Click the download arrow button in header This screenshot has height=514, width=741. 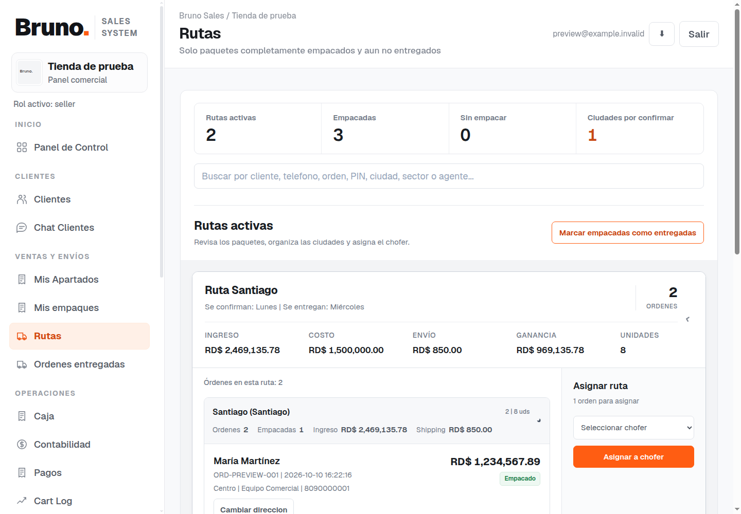pyautogui.click(x=662, y=34)
